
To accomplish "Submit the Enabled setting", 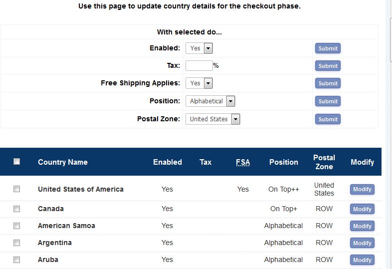I will click(328, 48).
